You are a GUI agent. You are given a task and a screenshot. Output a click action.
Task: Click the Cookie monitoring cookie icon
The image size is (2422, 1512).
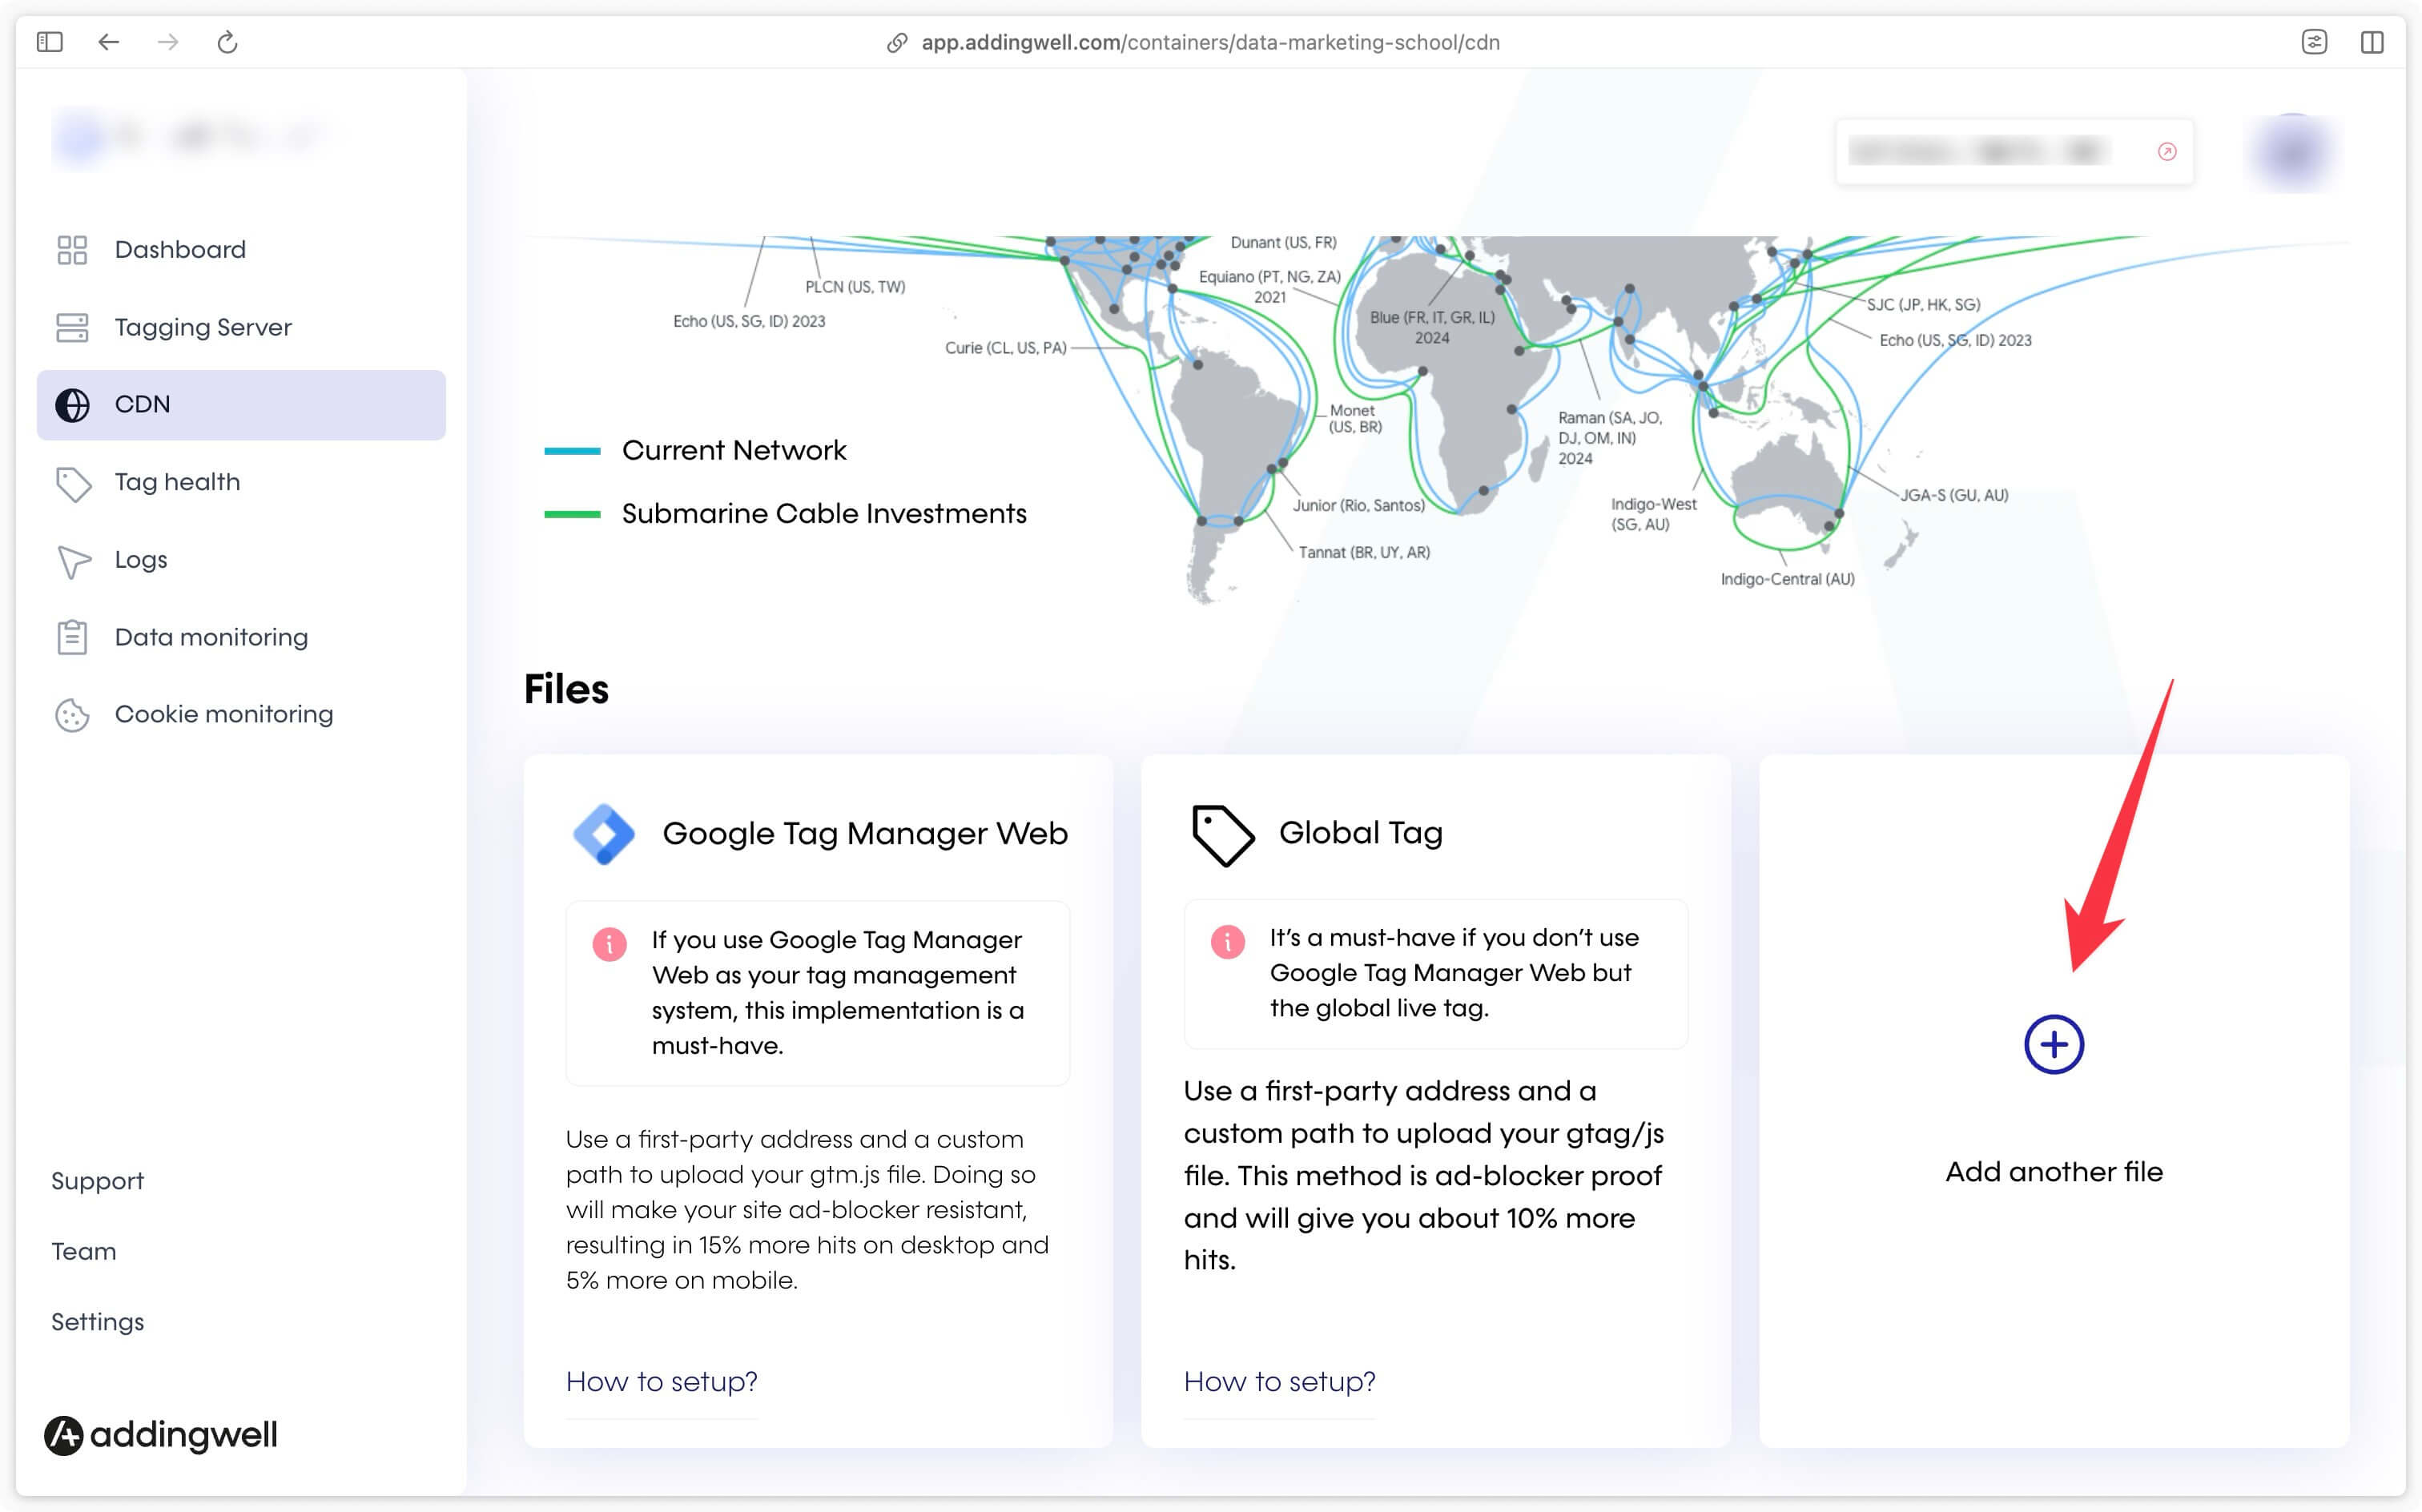tap(72, 715)
